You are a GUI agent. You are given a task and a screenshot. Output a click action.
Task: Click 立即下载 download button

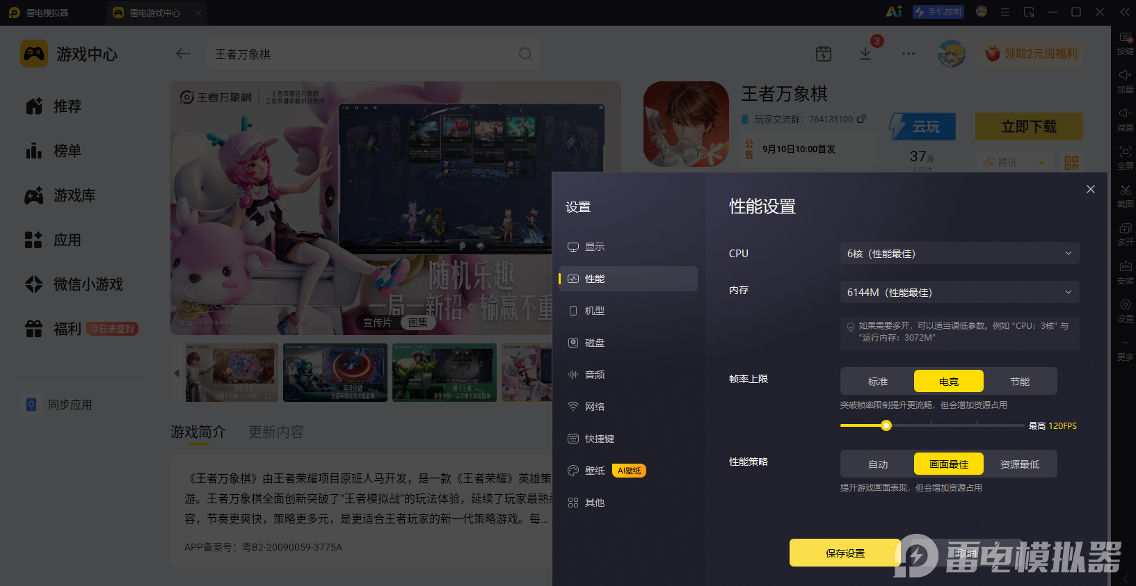pos(1029,127)
